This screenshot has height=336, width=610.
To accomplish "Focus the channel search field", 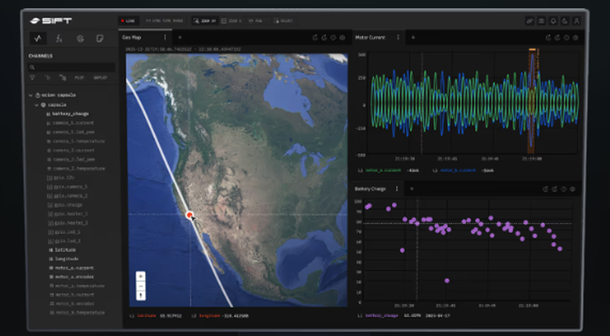I will pyautogui.click(x=72, y=67).
